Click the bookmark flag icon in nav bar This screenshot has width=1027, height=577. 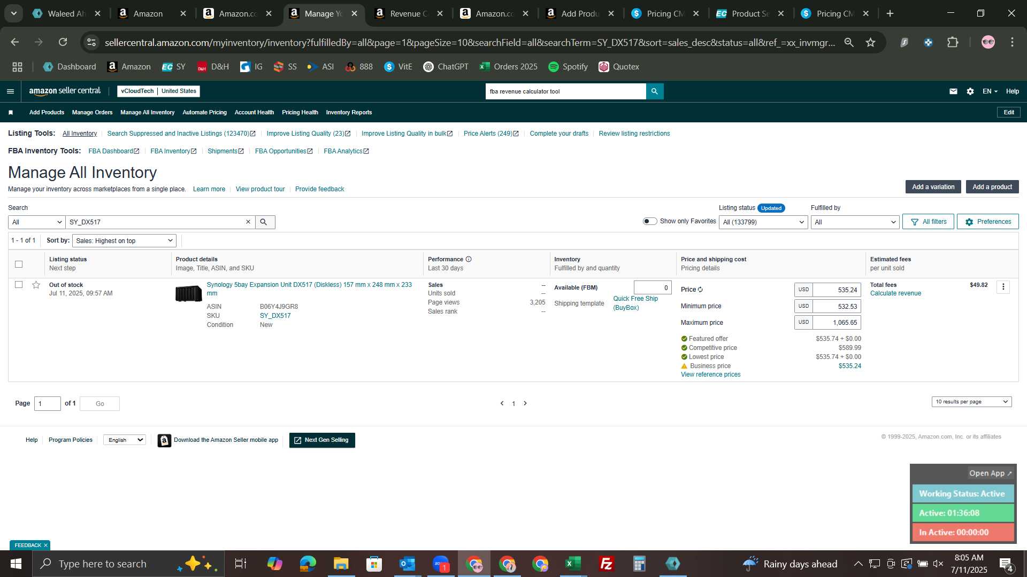(x=11, y=112)
